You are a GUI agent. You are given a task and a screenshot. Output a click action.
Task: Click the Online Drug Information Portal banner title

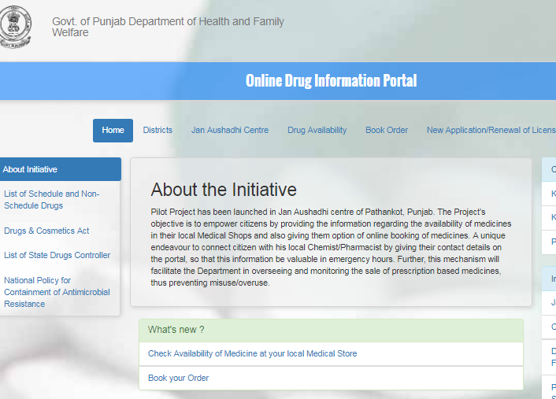coord(332,81)
